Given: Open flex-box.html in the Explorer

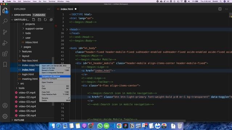Looking at the screenshot, I should click(x=30, y=61).
